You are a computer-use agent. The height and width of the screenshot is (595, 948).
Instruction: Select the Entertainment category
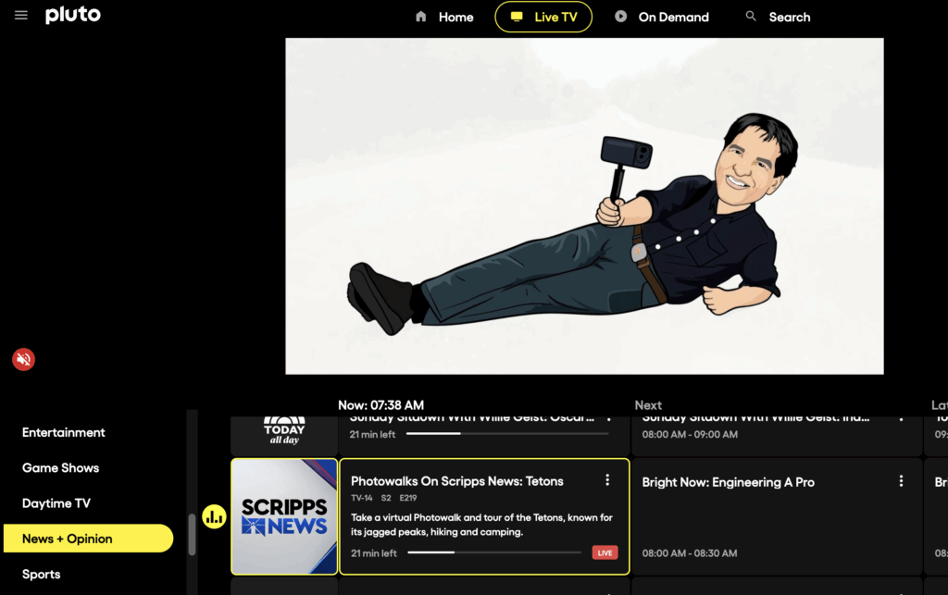tap(64, 432)
